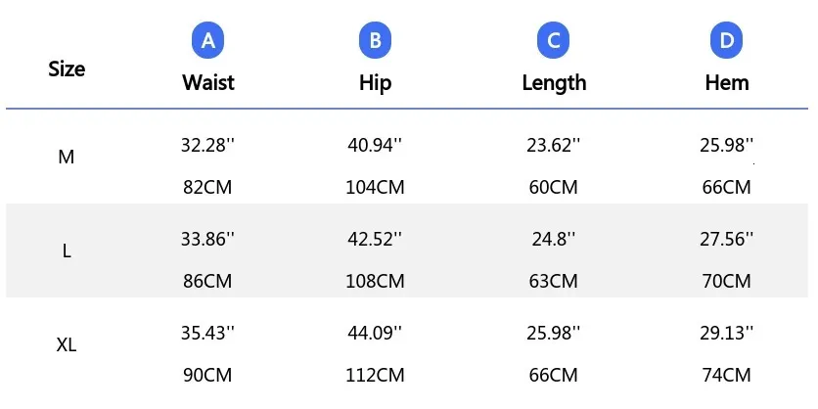Click the 104CM hip value
This screenshot has height=409, width=818.
click(375, 187)
